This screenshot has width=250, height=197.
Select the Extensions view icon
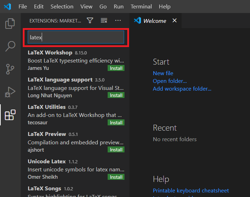tap(10, 115)
